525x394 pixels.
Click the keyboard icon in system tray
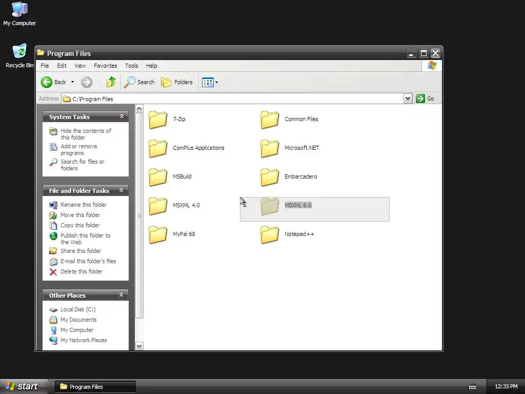[x=472, y=387]
